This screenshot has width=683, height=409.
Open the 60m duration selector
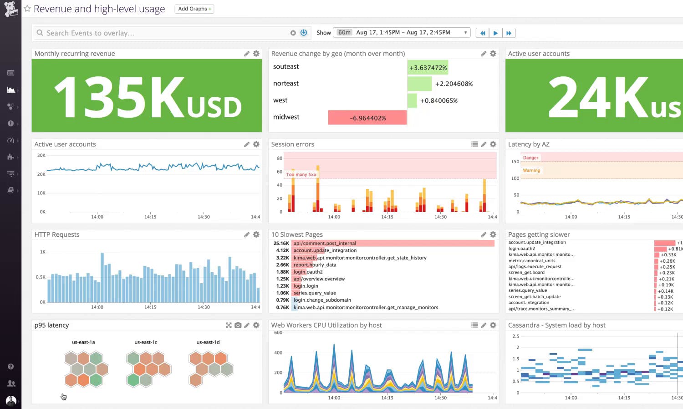[x=344, y=32]
